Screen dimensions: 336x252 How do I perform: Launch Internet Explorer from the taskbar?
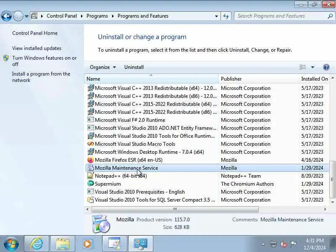[37, 244]
